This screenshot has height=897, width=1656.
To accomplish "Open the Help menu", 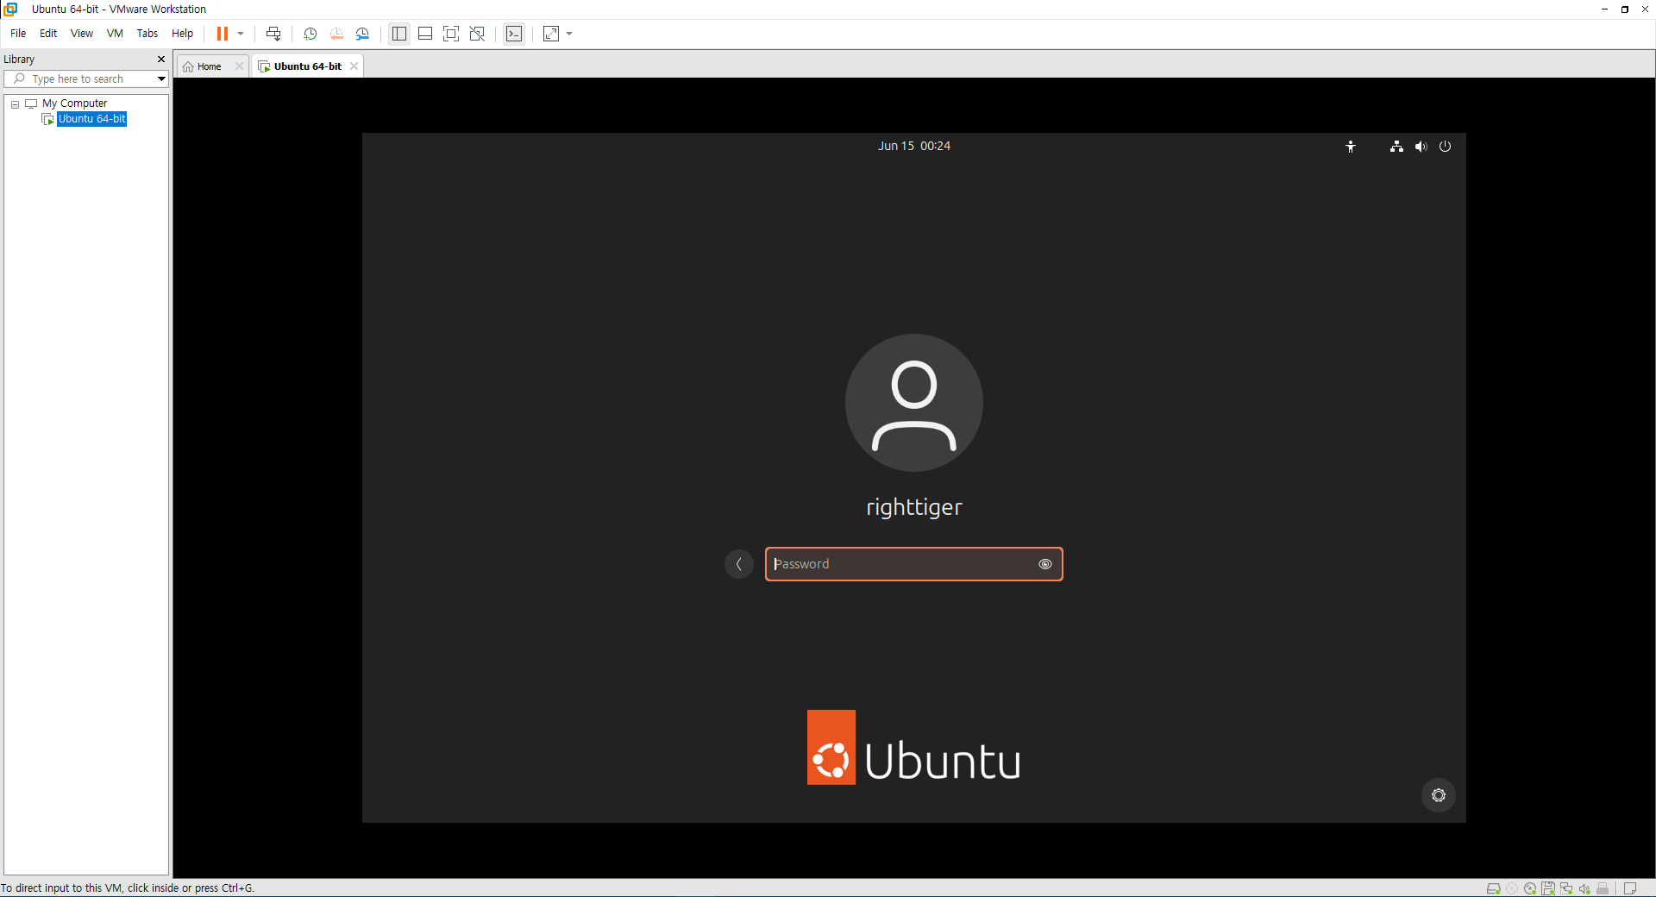I will point(183,34).
